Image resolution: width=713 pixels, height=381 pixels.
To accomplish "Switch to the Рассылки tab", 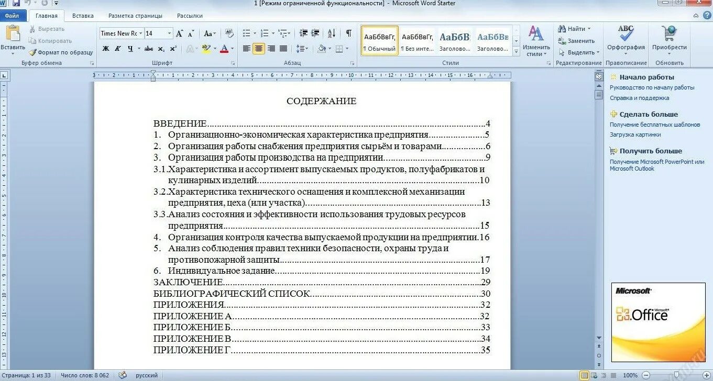I will click(190, 16).
